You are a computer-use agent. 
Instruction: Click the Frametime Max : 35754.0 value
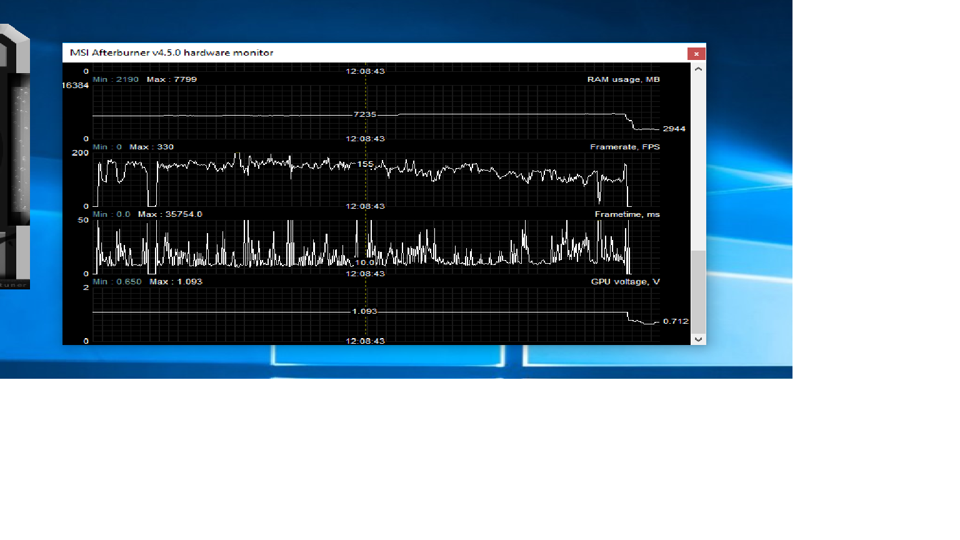click(x=170, y=214)
